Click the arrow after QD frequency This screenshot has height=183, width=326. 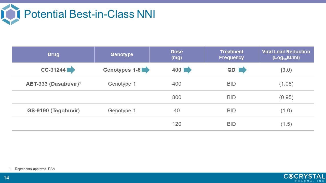tap(242, 70)
